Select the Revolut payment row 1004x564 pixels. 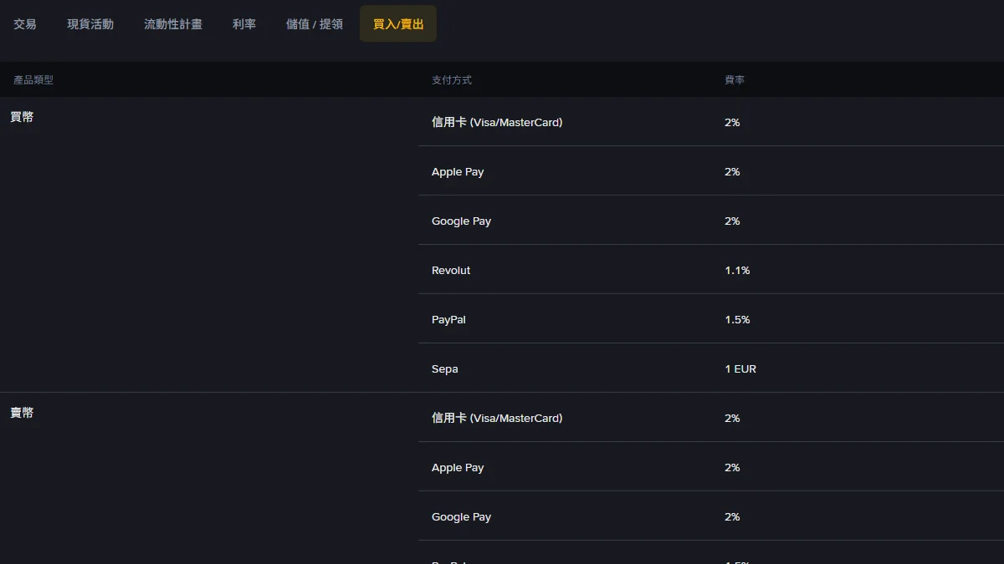711,270
